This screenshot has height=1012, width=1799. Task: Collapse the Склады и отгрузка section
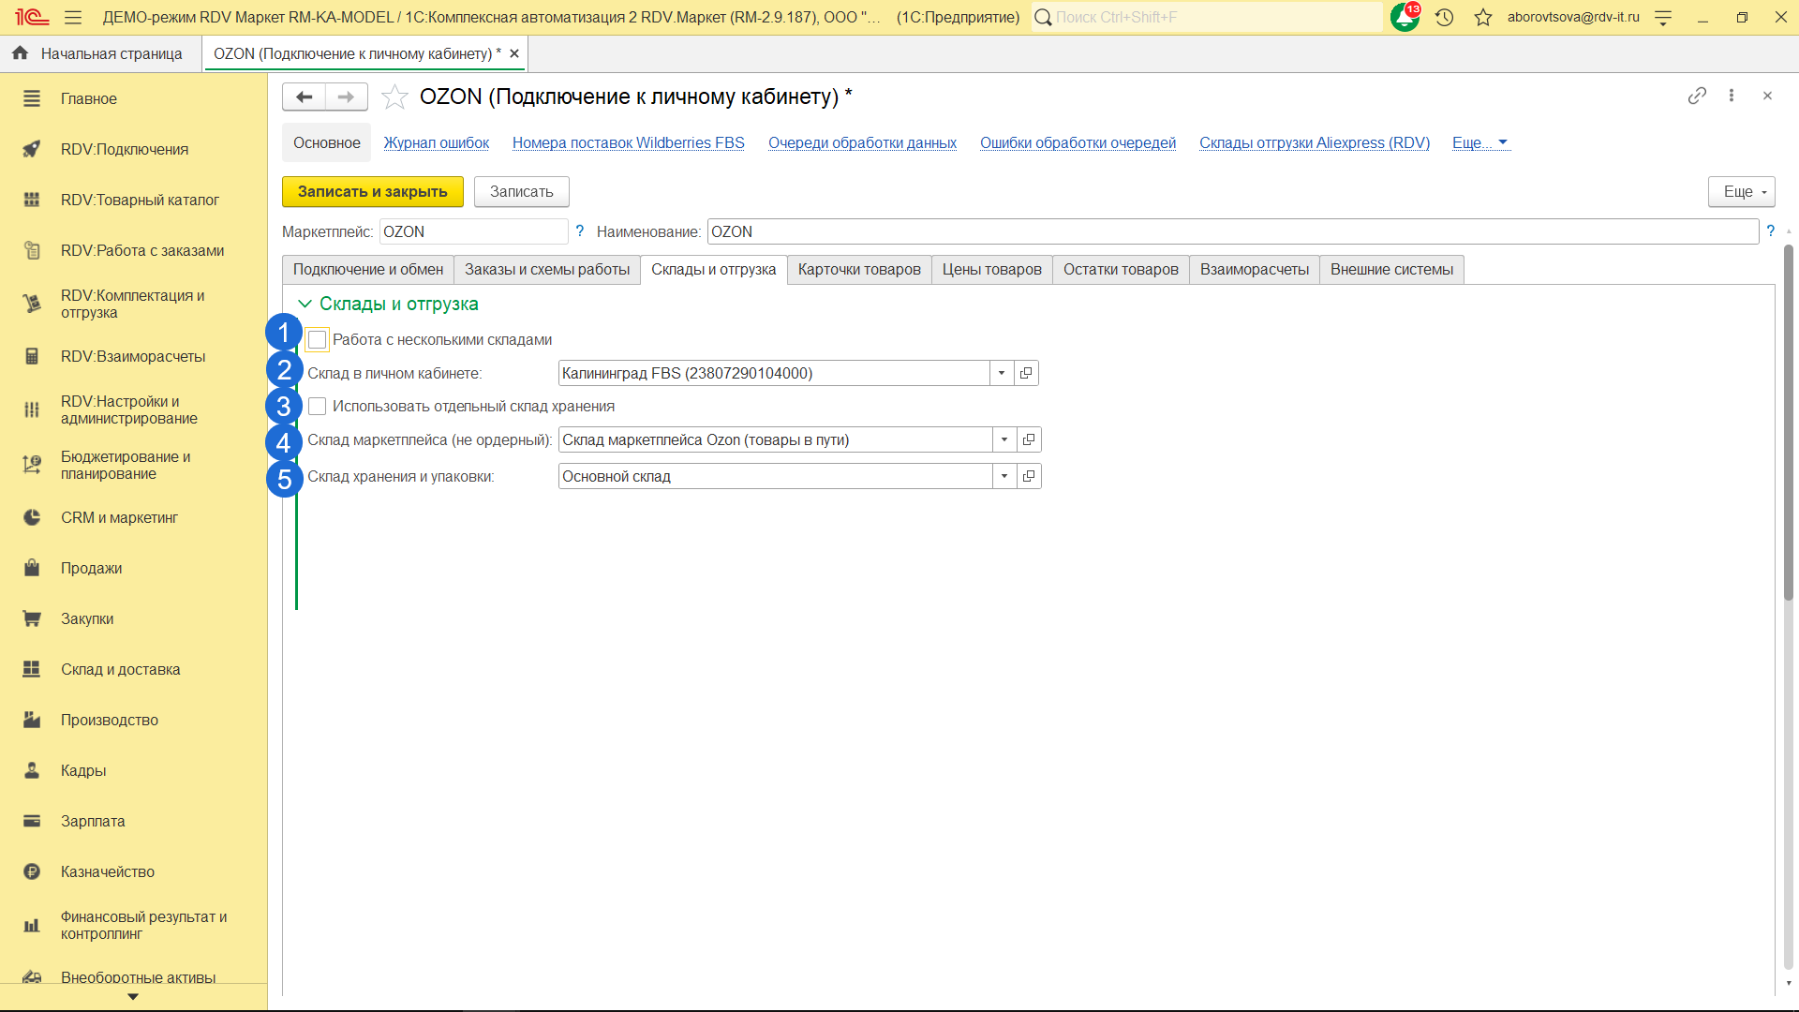[x=305, y=304]
